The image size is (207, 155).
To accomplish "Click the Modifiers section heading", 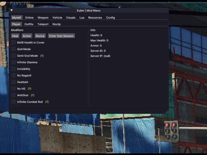I will 17,30.
